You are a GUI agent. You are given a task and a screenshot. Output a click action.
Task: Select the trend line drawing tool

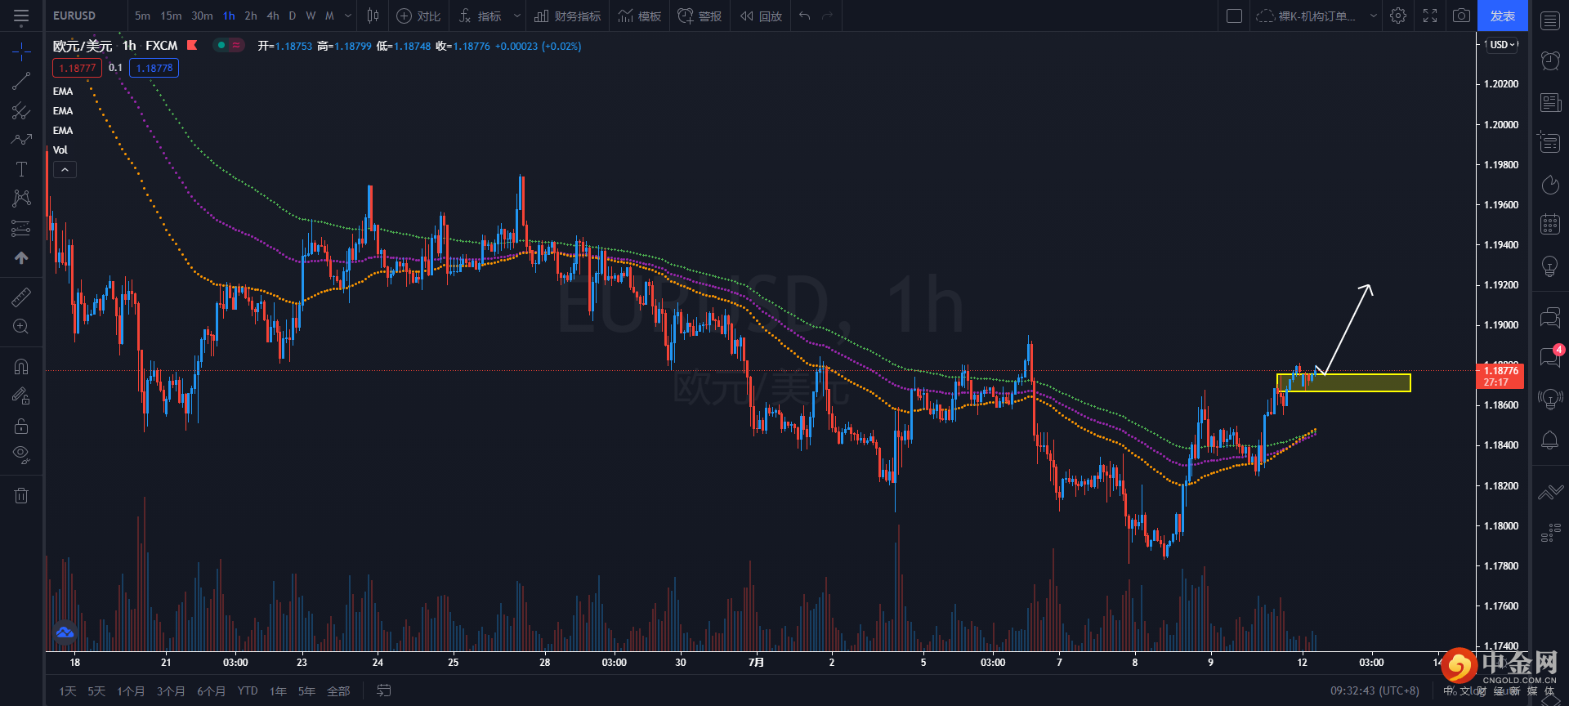click(x=21, y=81)
